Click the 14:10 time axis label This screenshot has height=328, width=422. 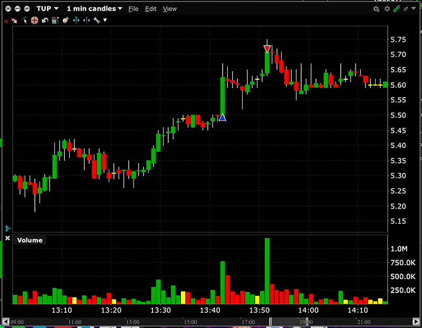358,310
